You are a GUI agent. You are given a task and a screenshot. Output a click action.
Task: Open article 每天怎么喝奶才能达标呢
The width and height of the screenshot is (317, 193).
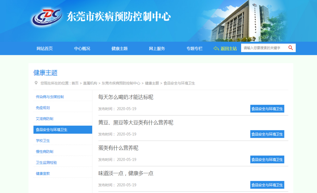point(126,97)
